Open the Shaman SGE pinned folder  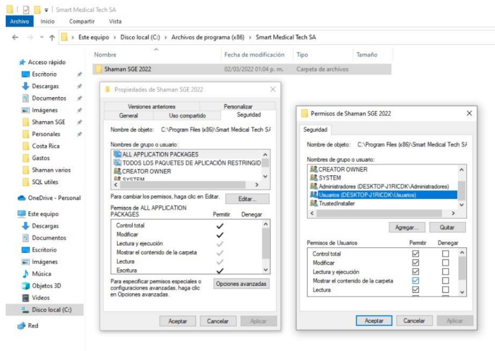coord(48,122)
